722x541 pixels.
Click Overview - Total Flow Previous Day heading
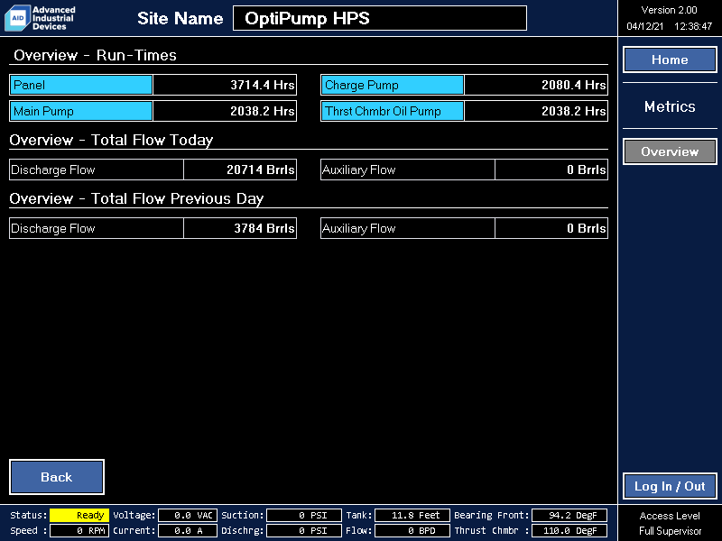click(137, 198)
